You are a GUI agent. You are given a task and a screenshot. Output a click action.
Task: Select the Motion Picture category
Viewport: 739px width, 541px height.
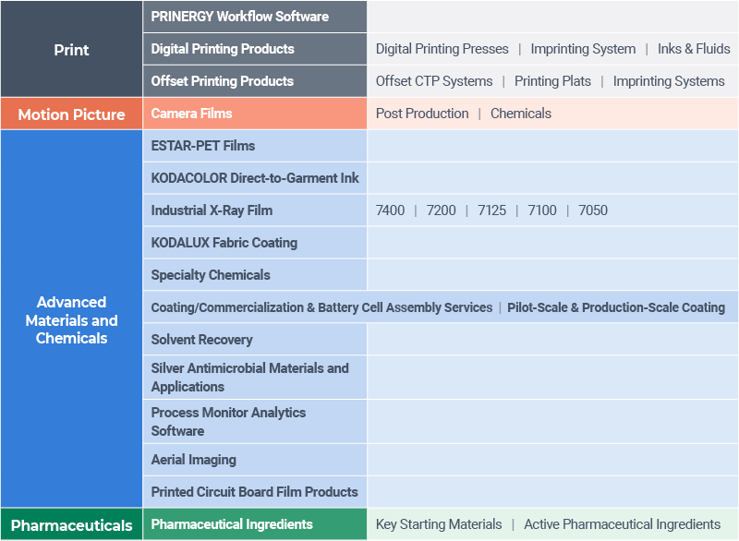tap(71, 114)
